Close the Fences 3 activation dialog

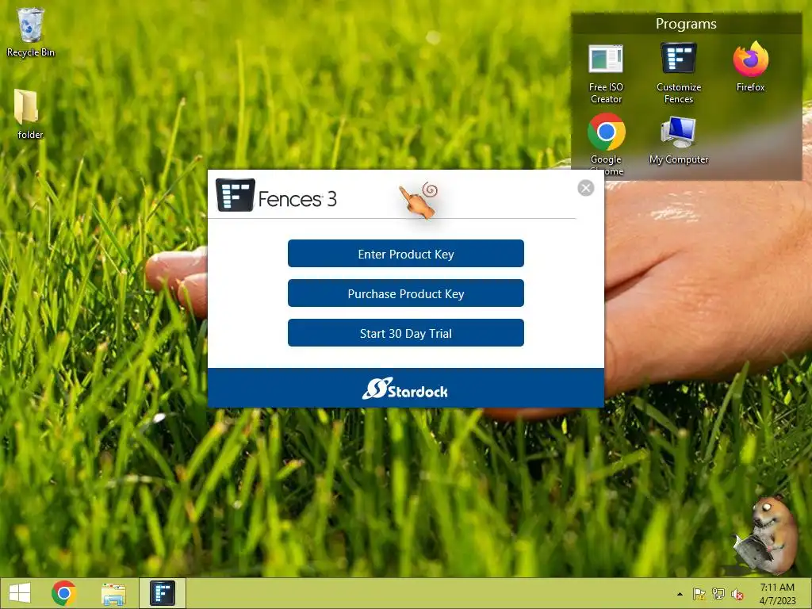pyautogui.click(x=586, y=188)
